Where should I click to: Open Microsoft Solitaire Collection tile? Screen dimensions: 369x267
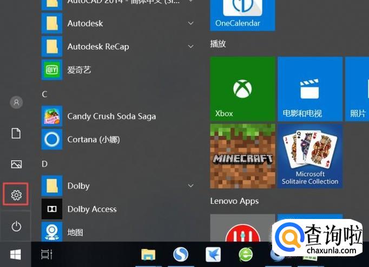(310, 156)
